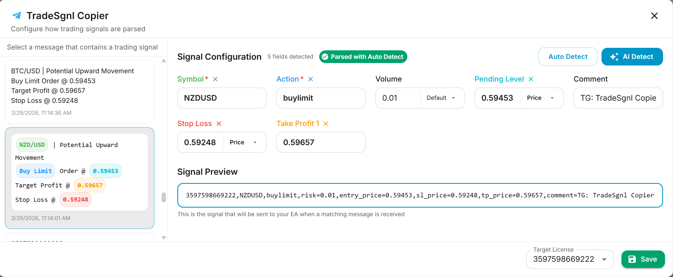
Task: Run AI Detect on the signal
Action: pos(632,57)
